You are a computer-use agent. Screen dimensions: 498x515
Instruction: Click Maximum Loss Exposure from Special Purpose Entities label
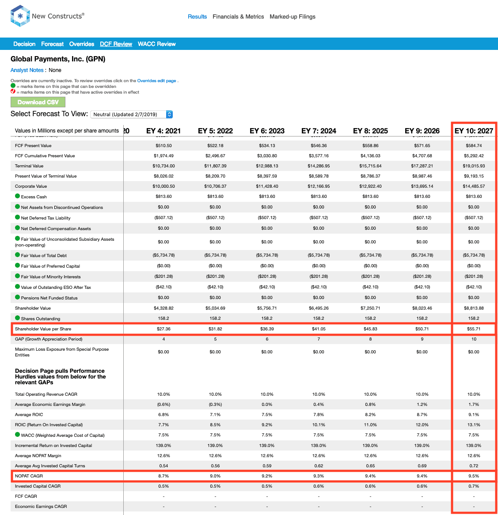coord(62,352)
